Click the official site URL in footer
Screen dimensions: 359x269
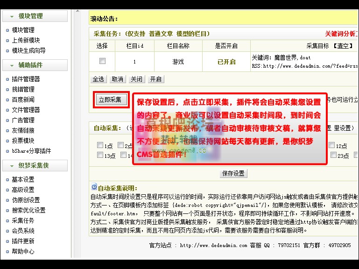(x=214, y=245)
